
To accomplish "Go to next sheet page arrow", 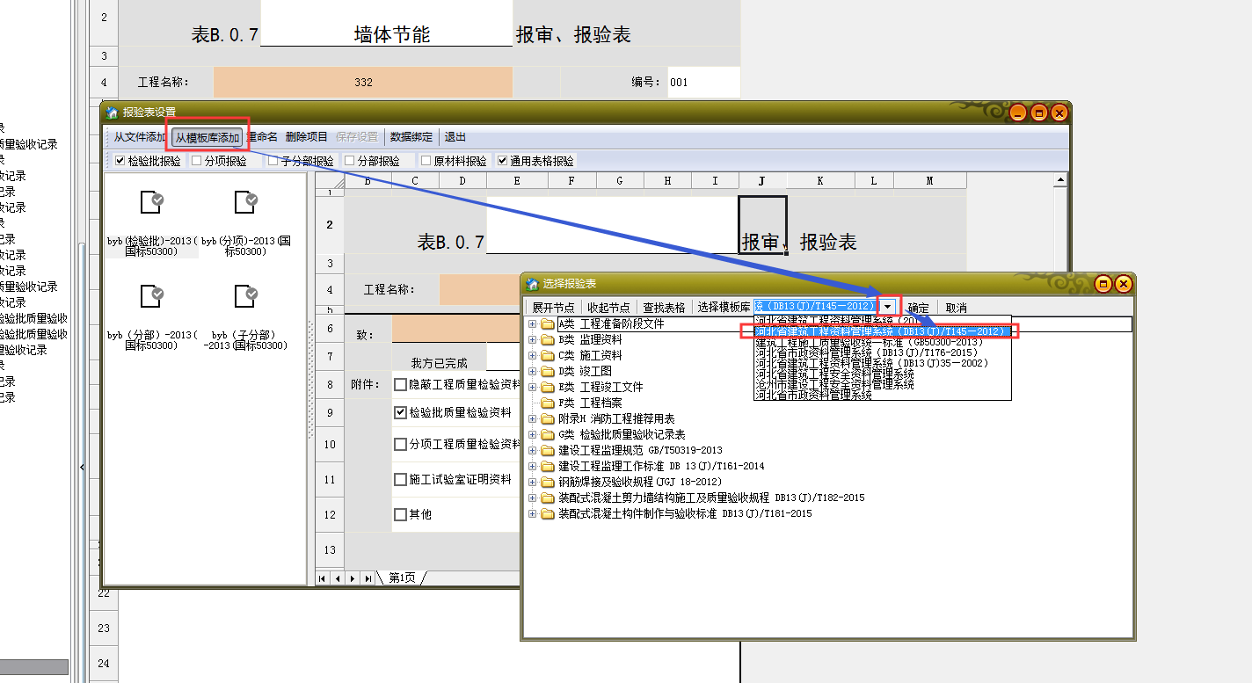I will tap(353, 578).
